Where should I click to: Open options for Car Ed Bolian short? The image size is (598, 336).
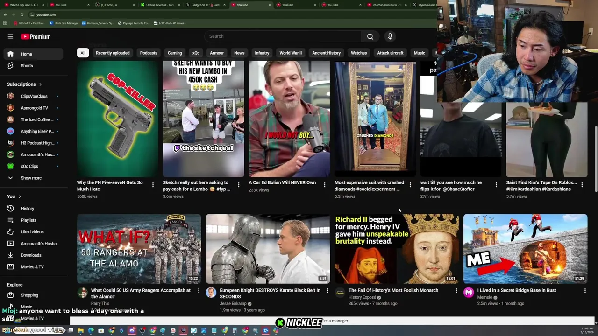click(x=324, y=185)
